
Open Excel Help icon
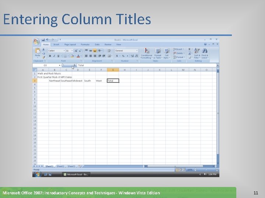(205, 44)
